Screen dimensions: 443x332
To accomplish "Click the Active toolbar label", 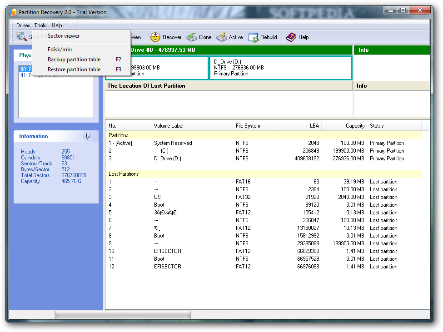I will 236,37.
